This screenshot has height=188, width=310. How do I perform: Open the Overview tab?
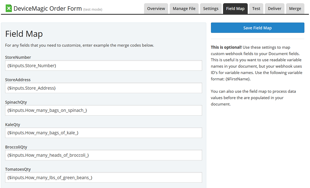156,9
